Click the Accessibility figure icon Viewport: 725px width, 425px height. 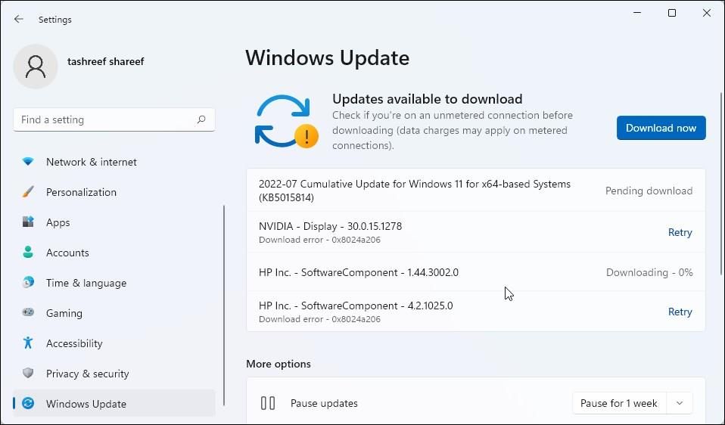[x=28, y=343]
